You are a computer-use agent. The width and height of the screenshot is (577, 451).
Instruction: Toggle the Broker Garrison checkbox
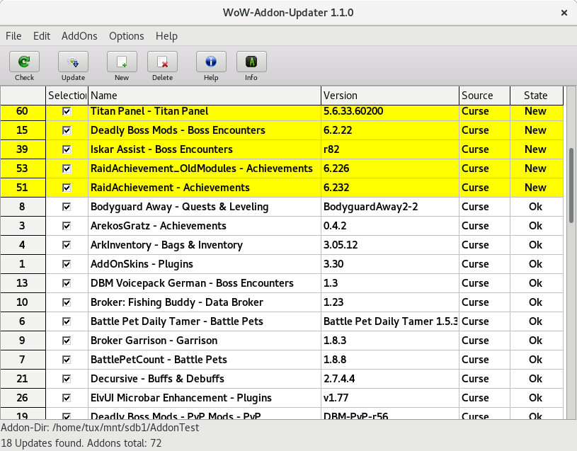(67, 341)
